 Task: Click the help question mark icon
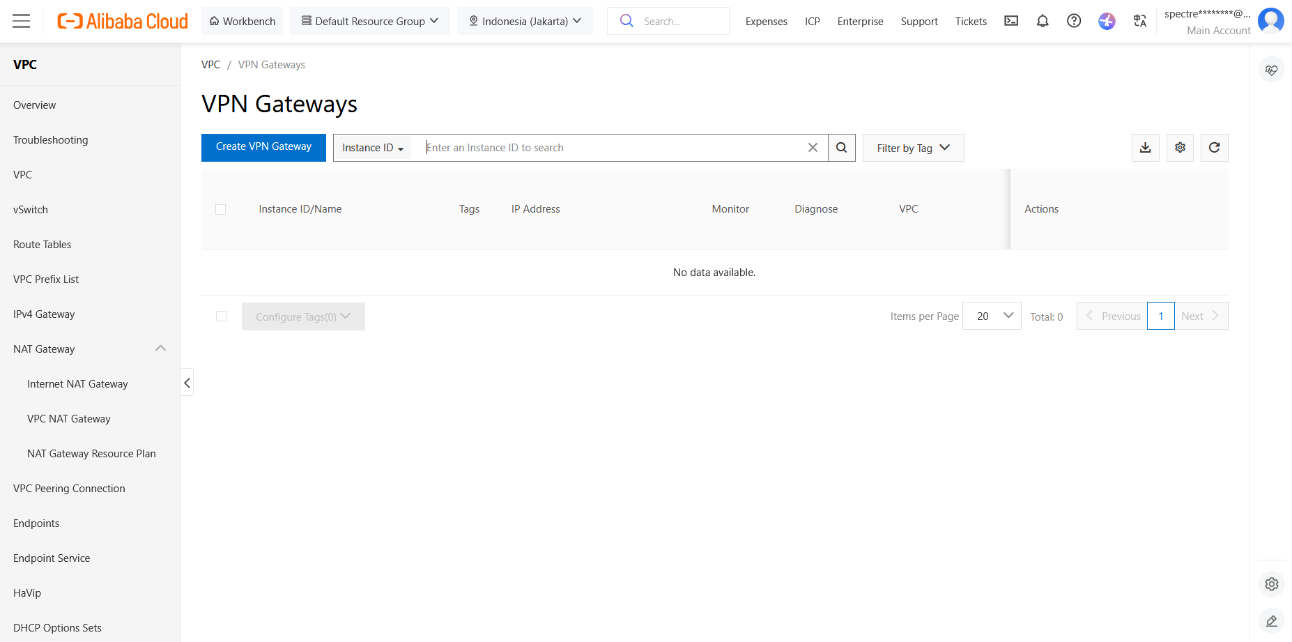point(1073,21)
